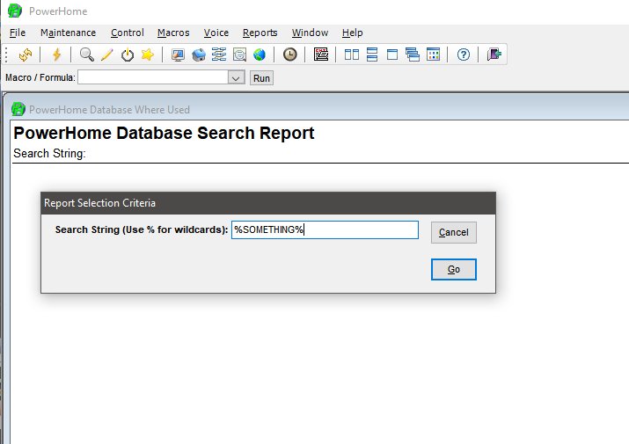Screen dimensions: 629x444
Task: Click the power button toolbar icon
Action: click(128, 55)
